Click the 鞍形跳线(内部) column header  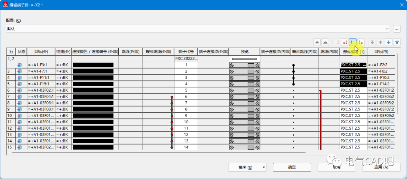tap(305, 52)
